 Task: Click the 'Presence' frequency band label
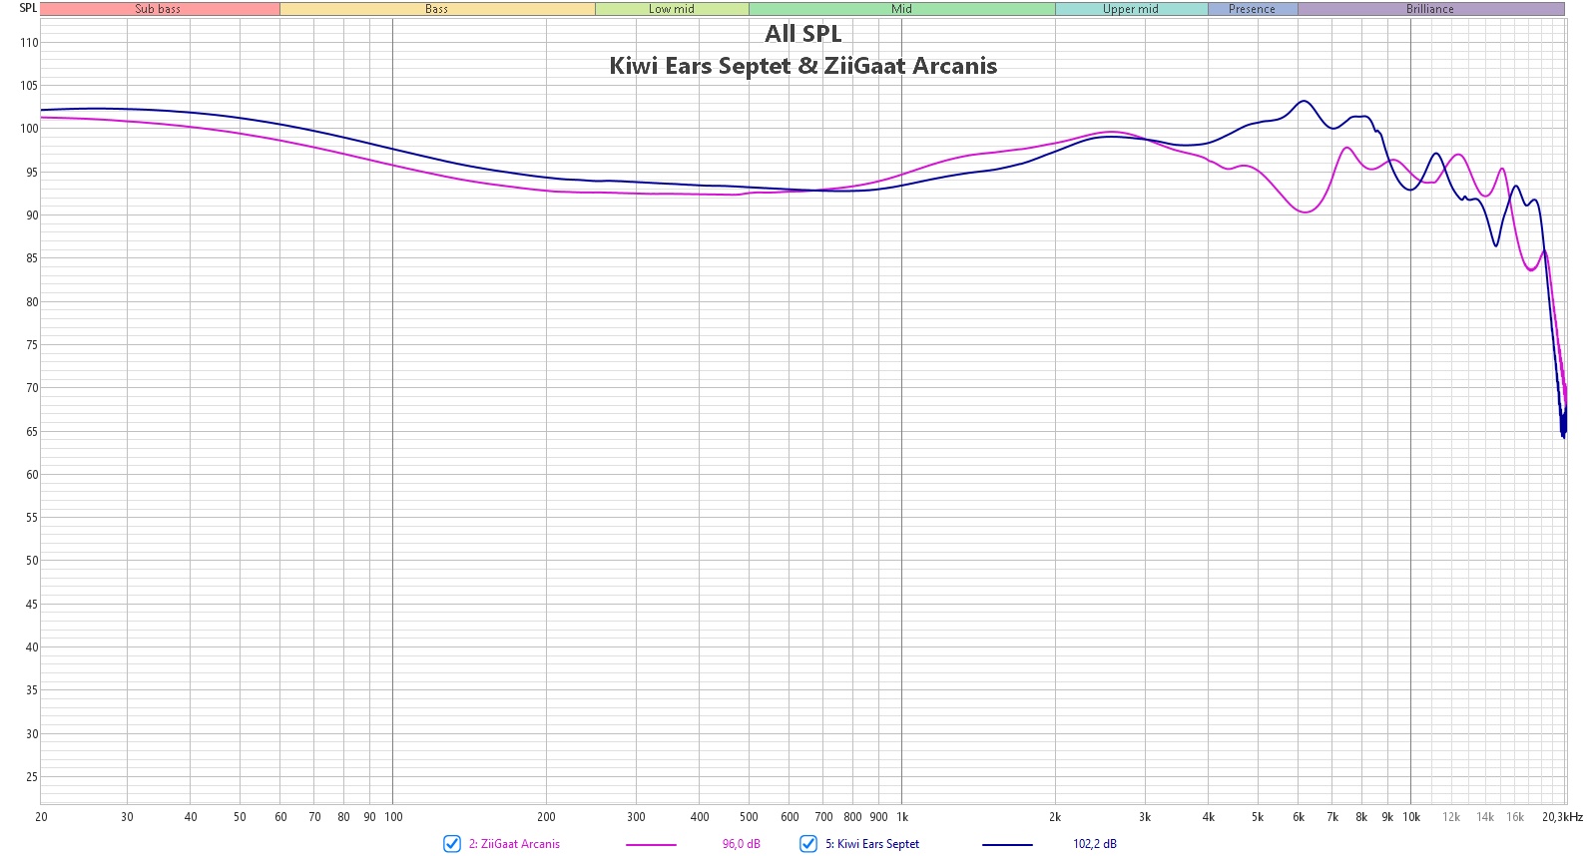[1253, 9]
